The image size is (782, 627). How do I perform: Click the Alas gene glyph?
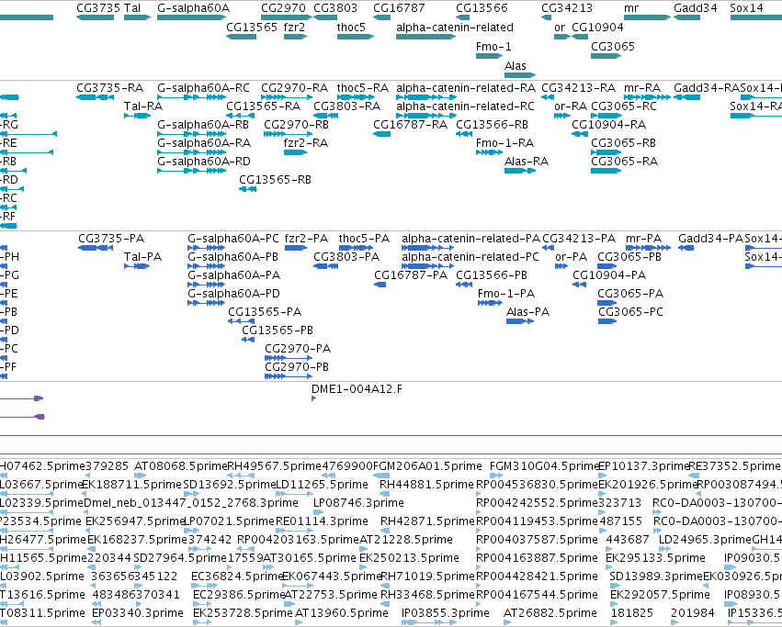click(x=520, y=75)
